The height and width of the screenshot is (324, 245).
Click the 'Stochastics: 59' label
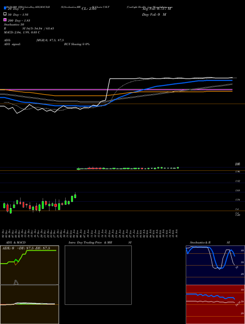[14, 25]
